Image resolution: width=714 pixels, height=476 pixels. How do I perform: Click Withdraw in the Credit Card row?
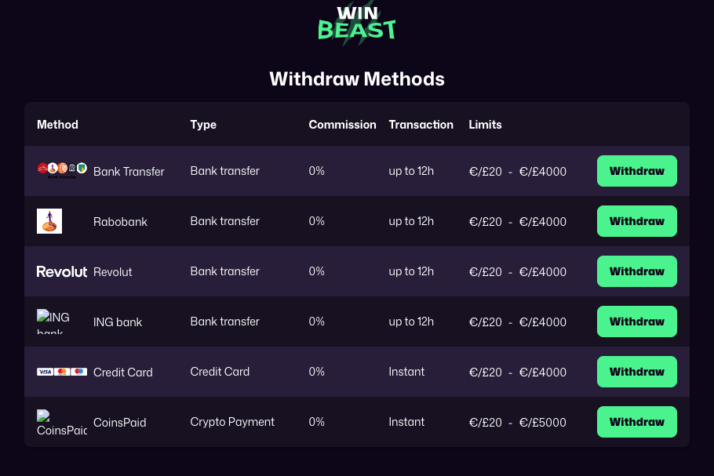click(x=636, y=371)
